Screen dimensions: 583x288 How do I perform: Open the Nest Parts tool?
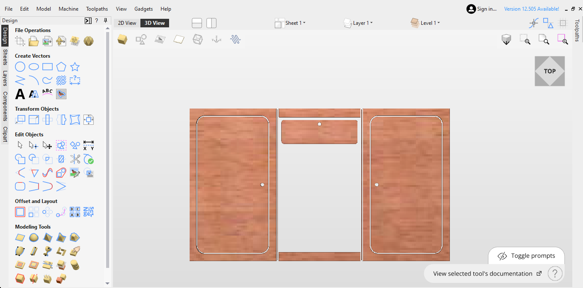[x=89, y=212]
